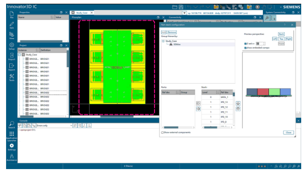Open redo history dropdown arrow
Viewport: 304px width, 177px height.
[x=208, y=7]
